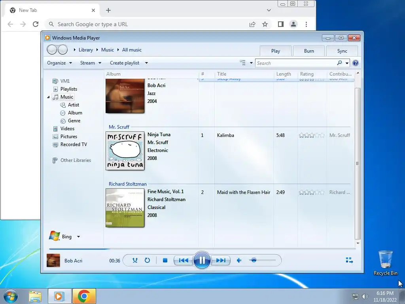Stop the playback with the square button
This screenshot has height=304, width=405.
pyautogui.click(x=165, y=260)
